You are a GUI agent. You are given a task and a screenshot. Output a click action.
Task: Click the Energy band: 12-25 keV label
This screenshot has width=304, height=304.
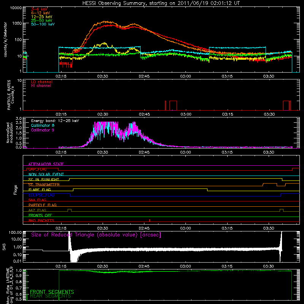pos(55,121)
